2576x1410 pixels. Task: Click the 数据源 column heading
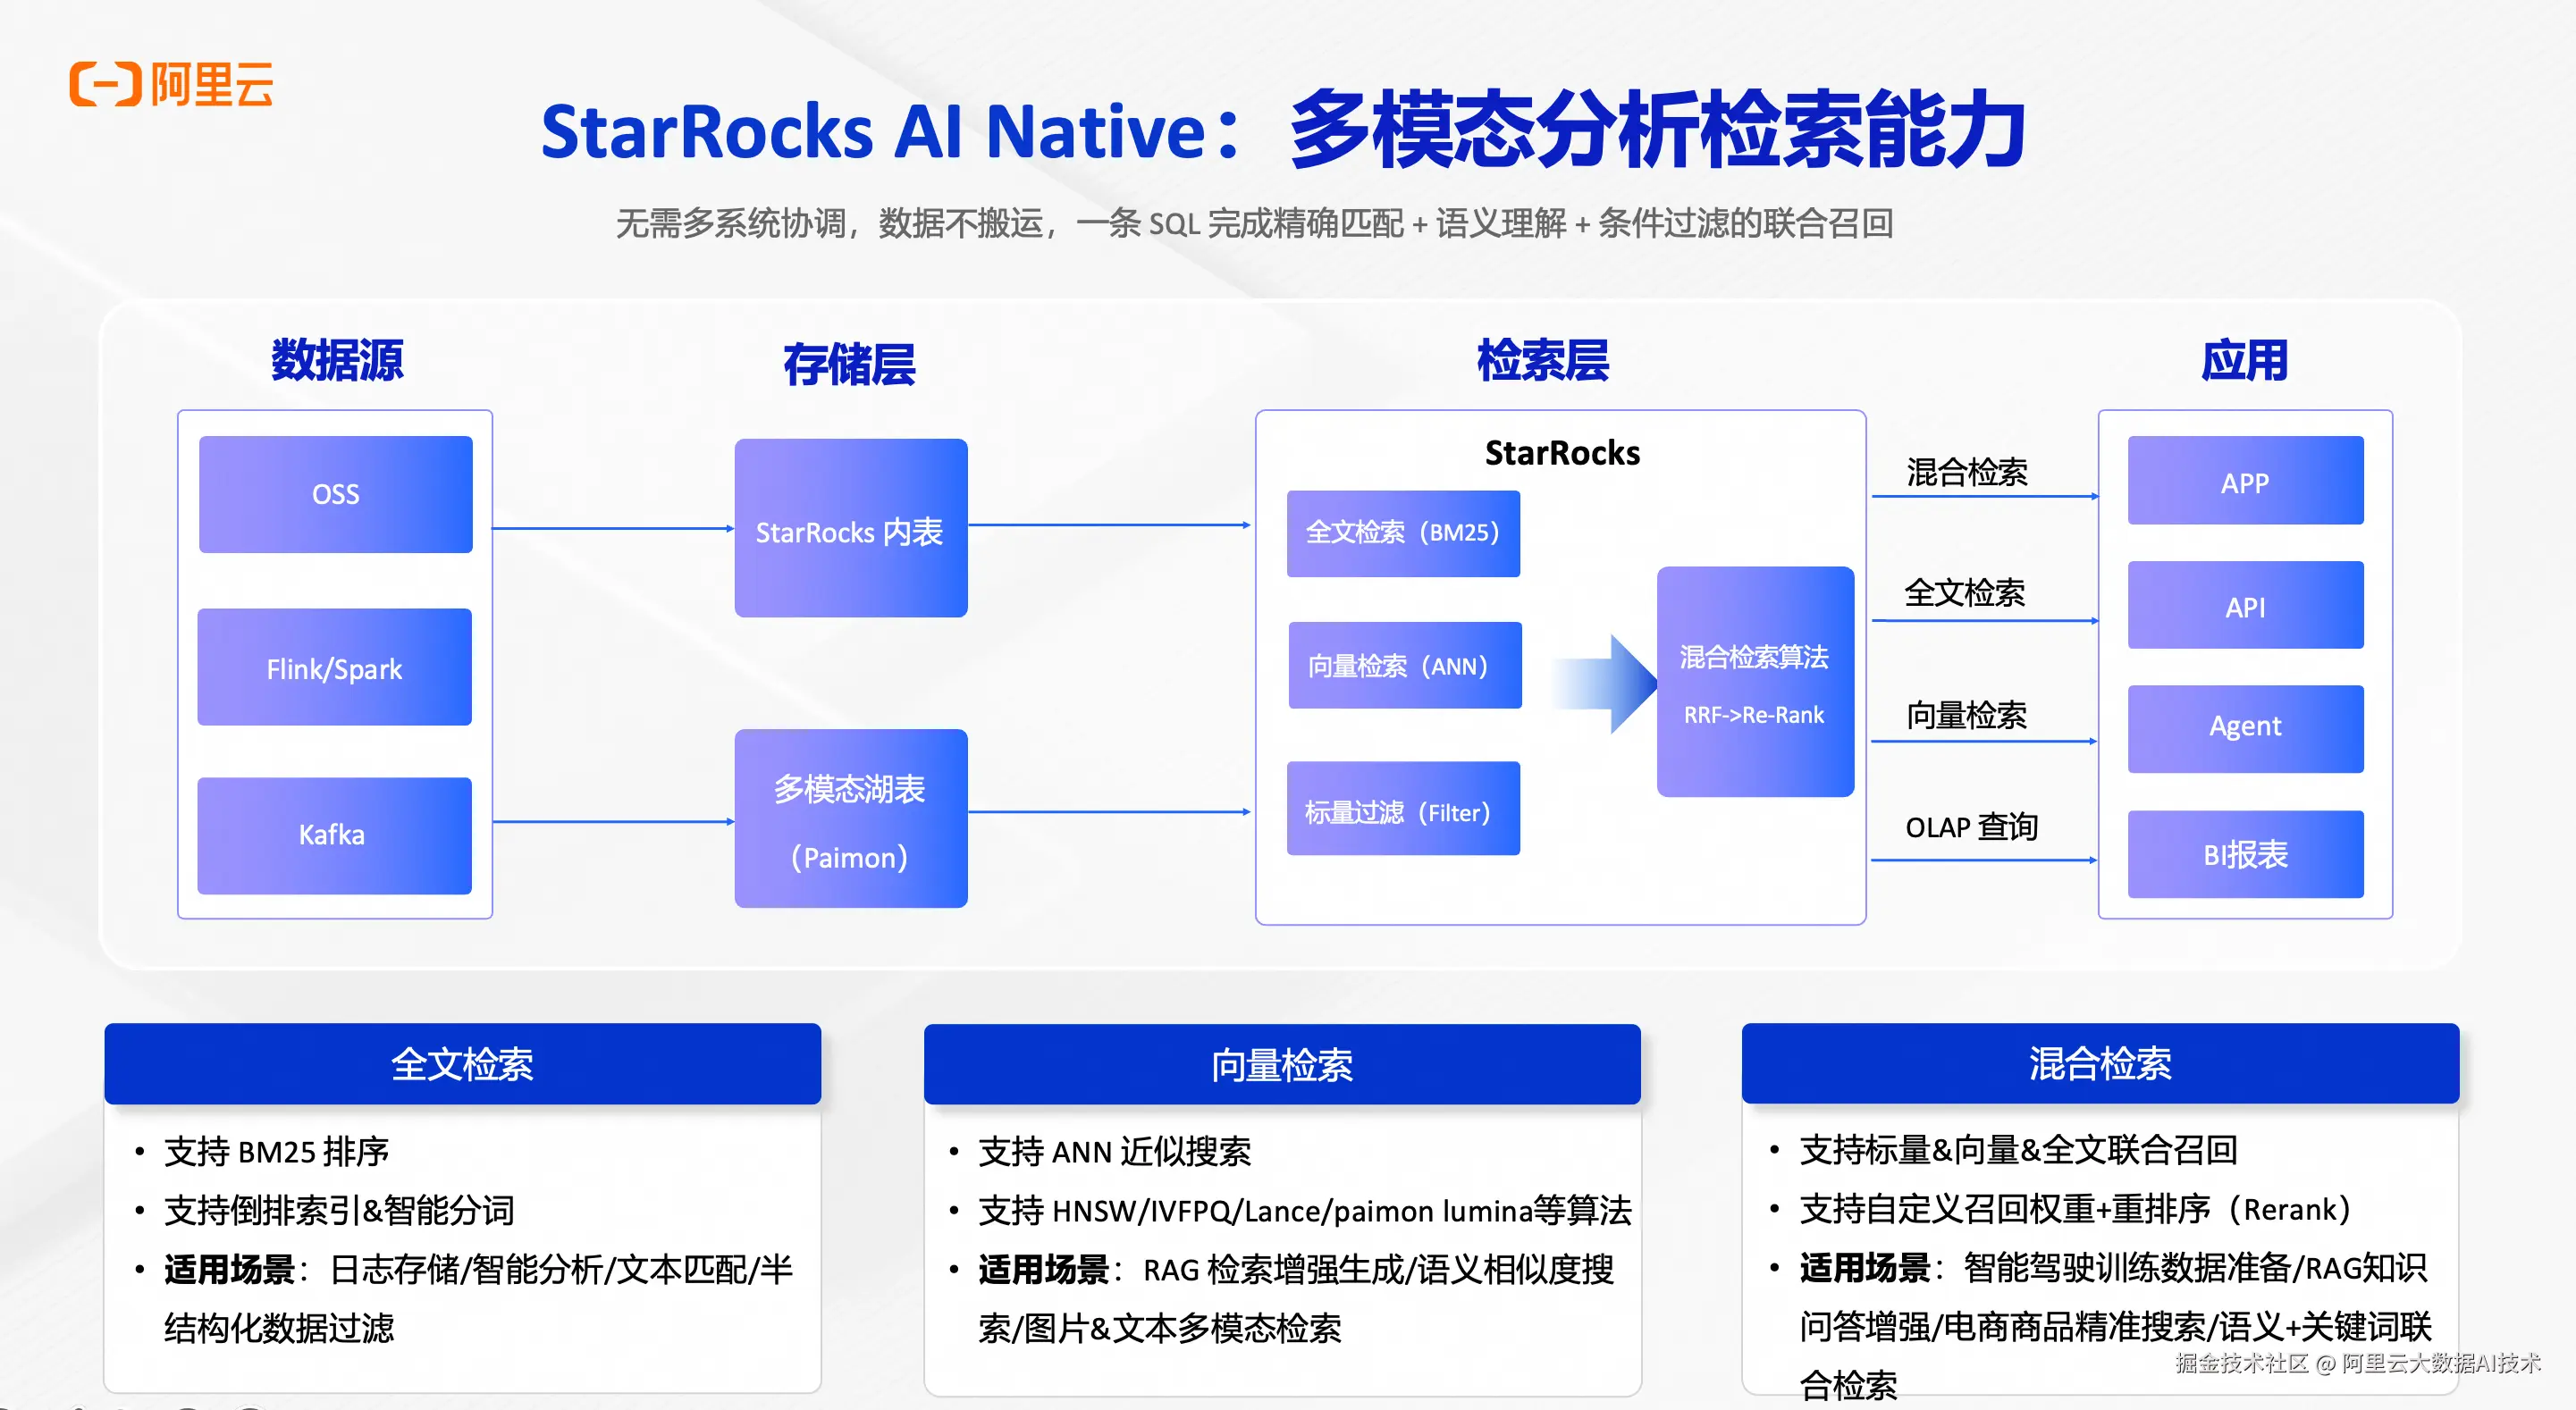tap(337, 359)
